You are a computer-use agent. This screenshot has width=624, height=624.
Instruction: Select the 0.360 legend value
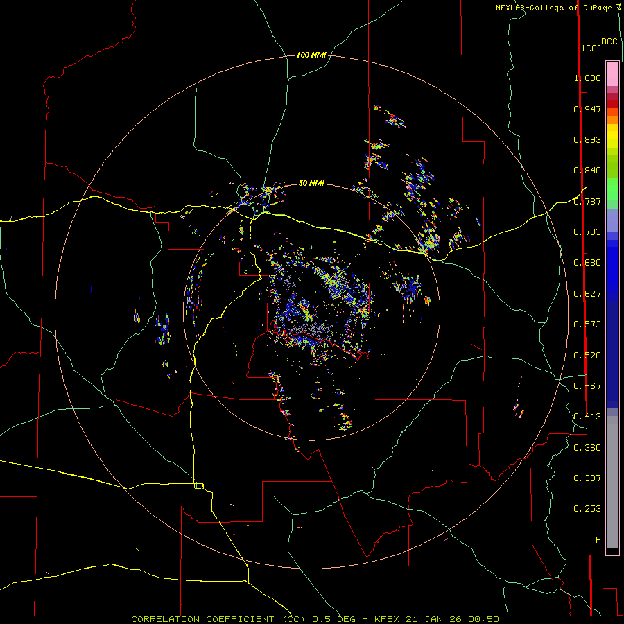587,448
